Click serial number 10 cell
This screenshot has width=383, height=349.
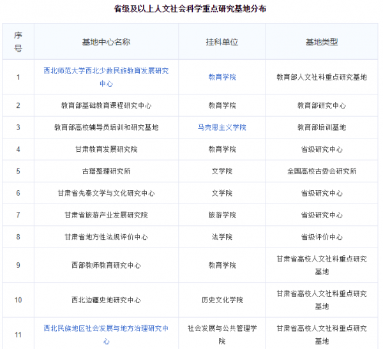click(x=18, y=300)
